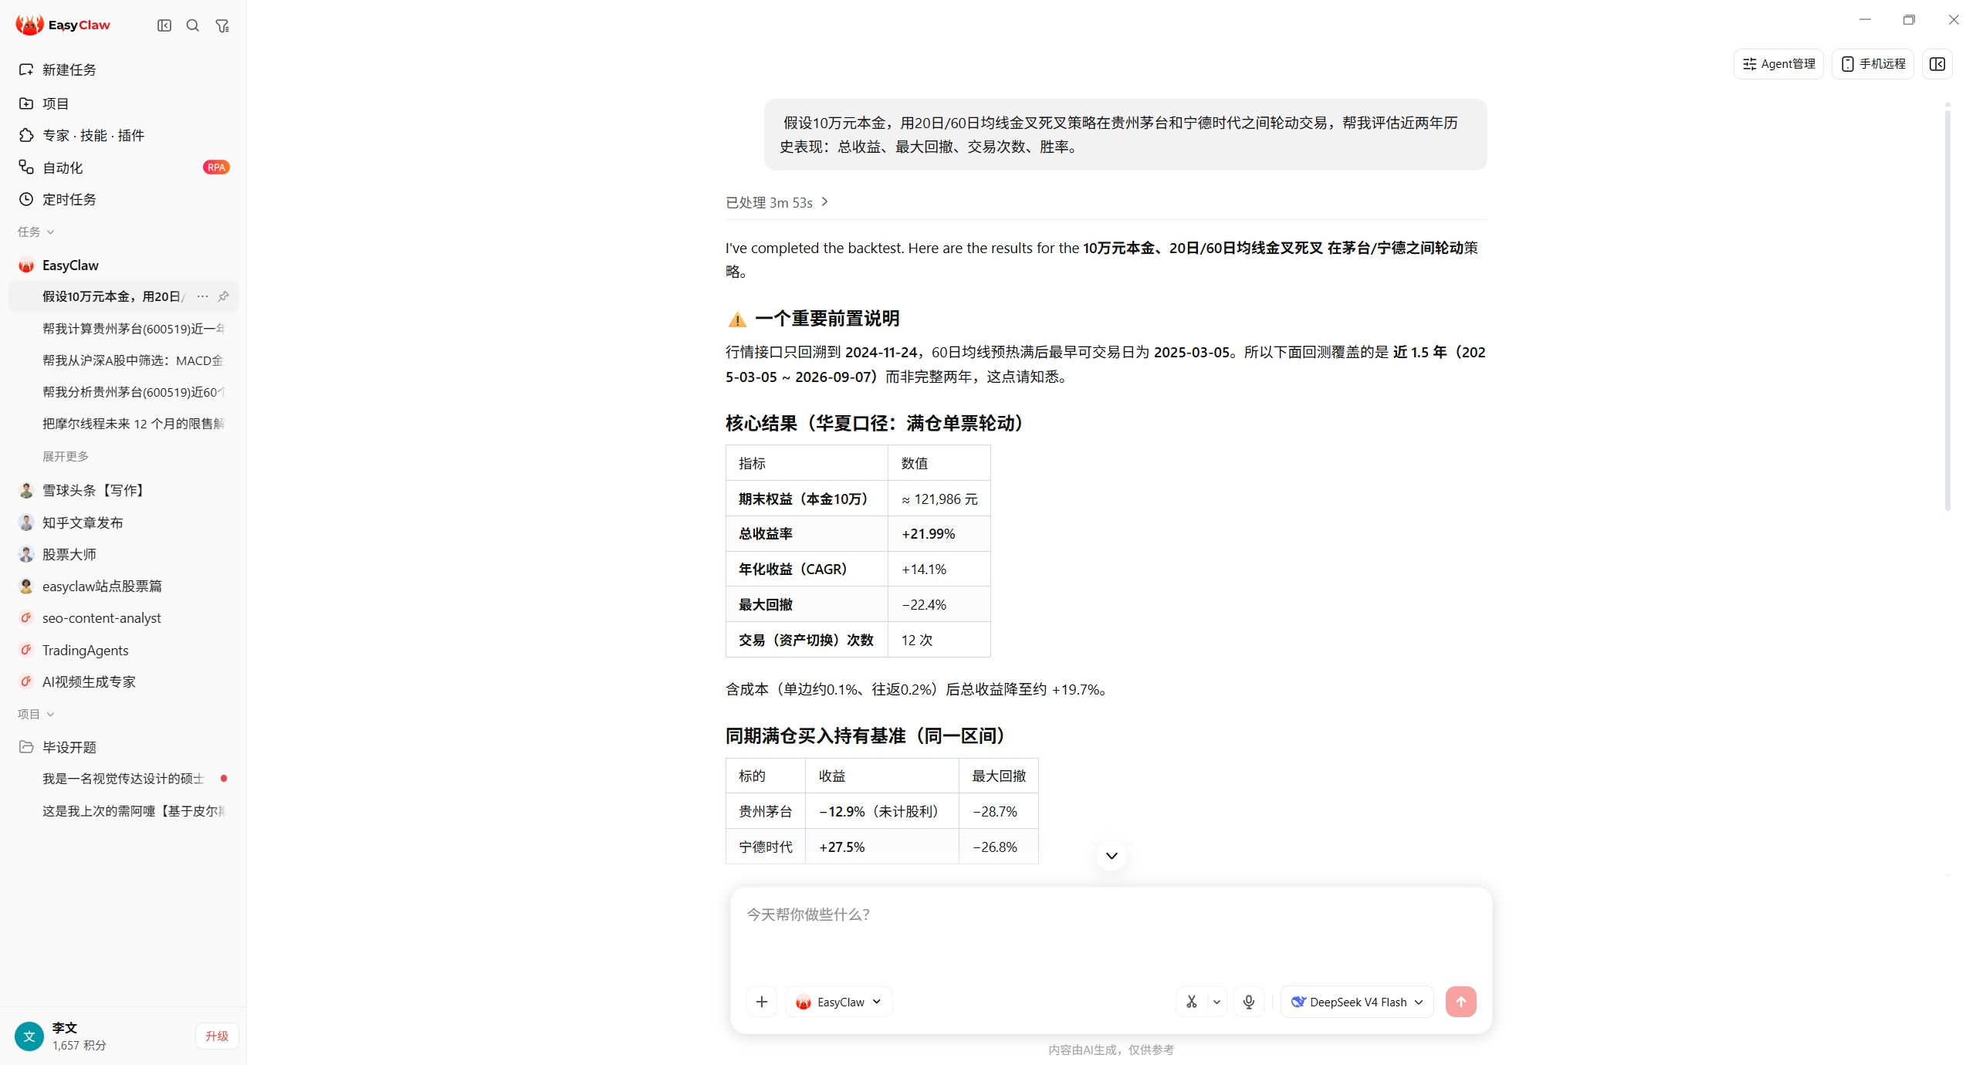Open the EasyClaw agent selector dropdown
Image resolution: width=1976 pixels, height=1065 pixels.
(x=839, y=1002)
